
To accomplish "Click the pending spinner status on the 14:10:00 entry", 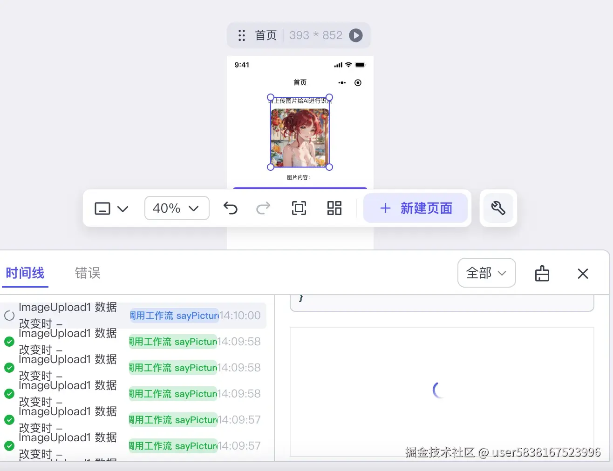I will (9, 316).
